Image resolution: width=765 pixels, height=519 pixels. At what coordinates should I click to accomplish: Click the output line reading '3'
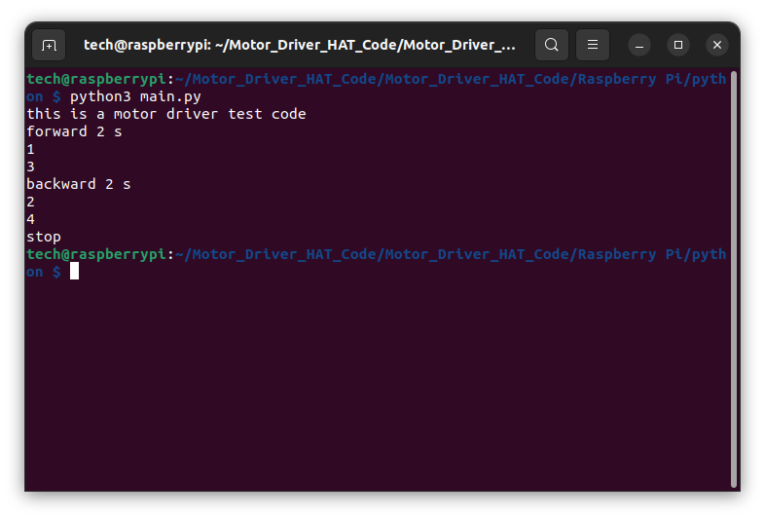click(x=31, y=167)
